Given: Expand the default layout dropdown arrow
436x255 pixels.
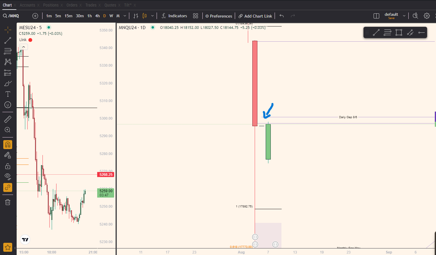Looking at the screenshot, I should pos(404,16).
